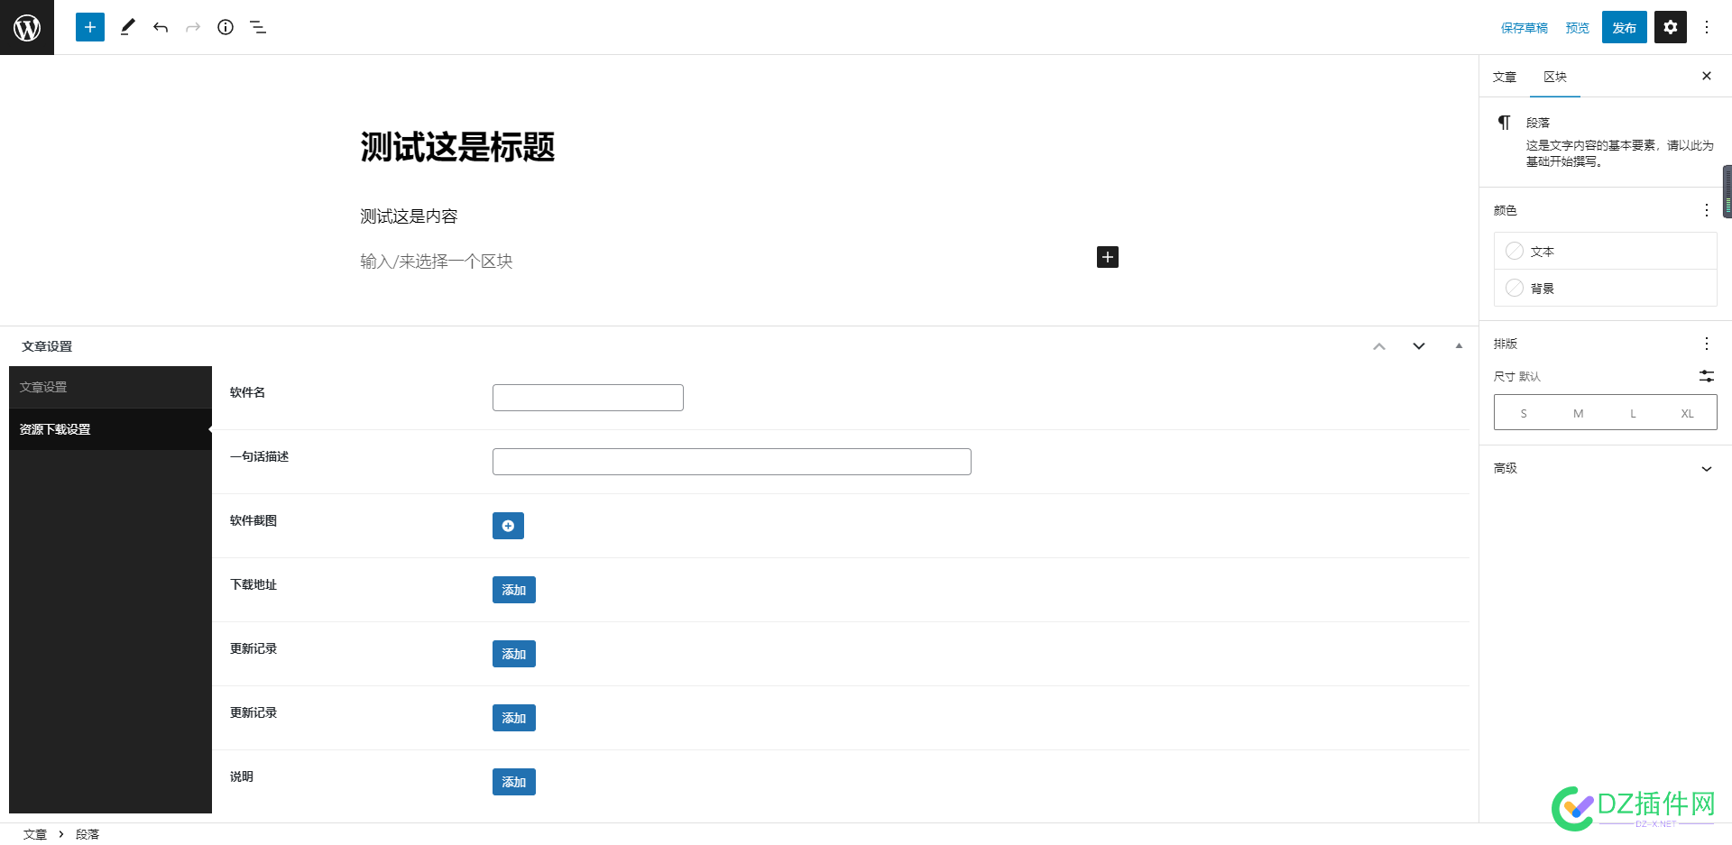
Task: Undo the last change
Action: click(161, 27)
